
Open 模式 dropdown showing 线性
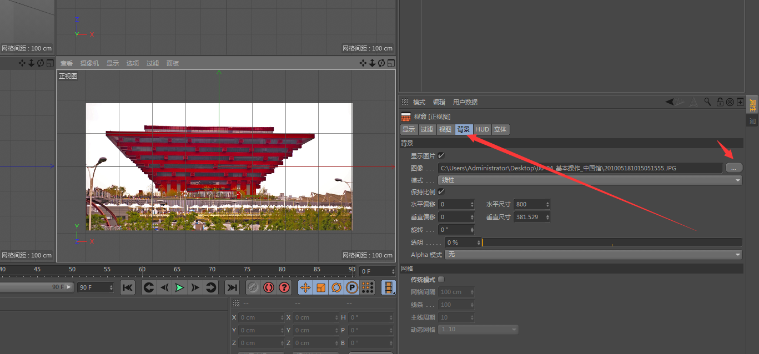[x=590, y=180]
